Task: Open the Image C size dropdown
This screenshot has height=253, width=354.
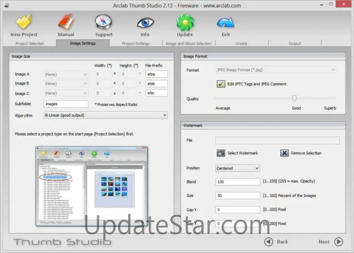Action: [x=66, y=93]
